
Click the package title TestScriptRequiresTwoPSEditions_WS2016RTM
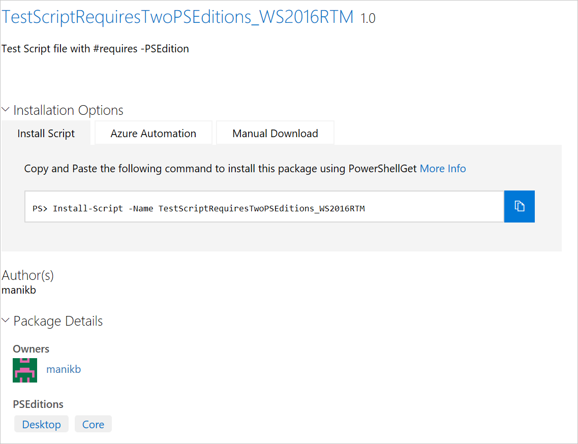coord(177,16)
